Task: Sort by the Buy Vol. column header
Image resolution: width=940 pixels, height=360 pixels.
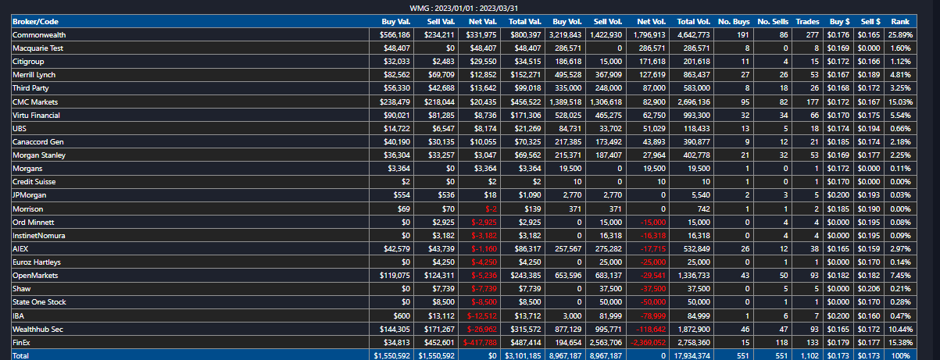Action: click(563, 22)
